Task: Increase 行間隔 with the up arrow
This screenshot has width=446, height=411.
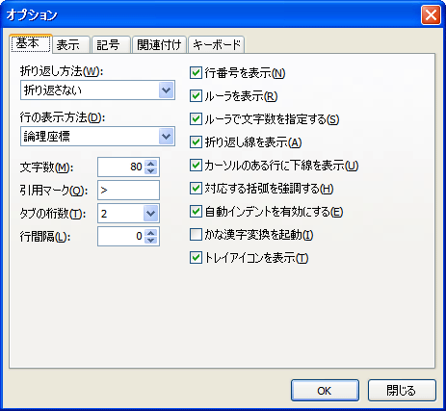Action: tap(151, 233)
